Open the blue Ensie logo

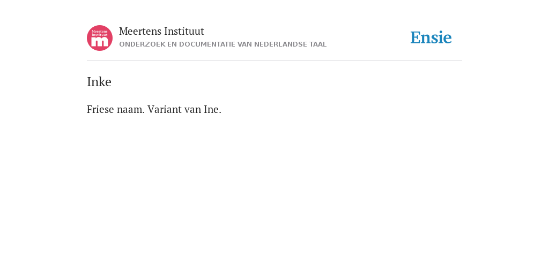coord(431,37)
